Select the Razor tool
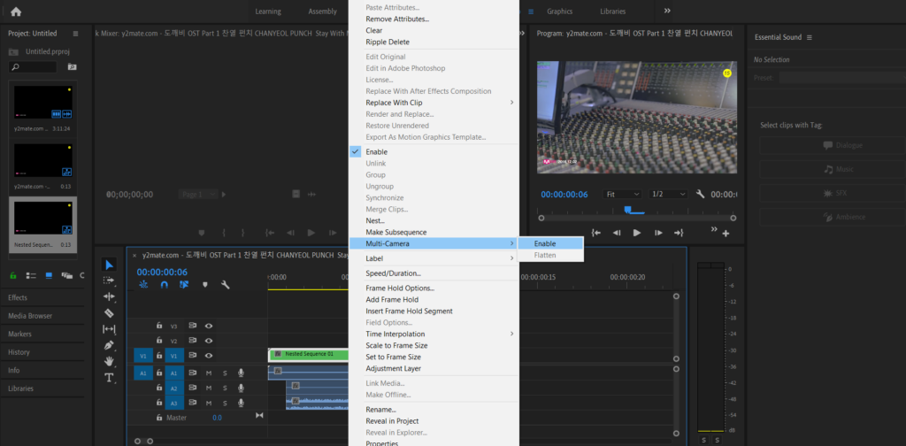This screenshot has height=446, width=906. click(109, 313)
